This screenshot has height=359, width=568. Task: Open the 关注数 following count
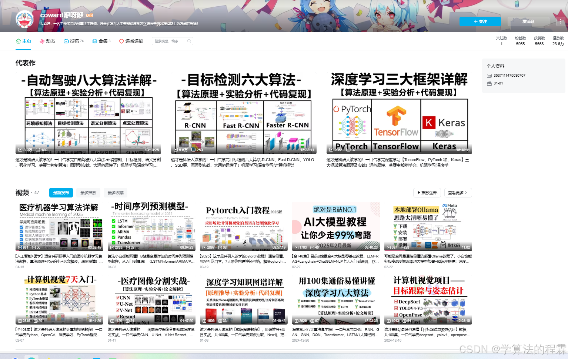click(502, 41)
